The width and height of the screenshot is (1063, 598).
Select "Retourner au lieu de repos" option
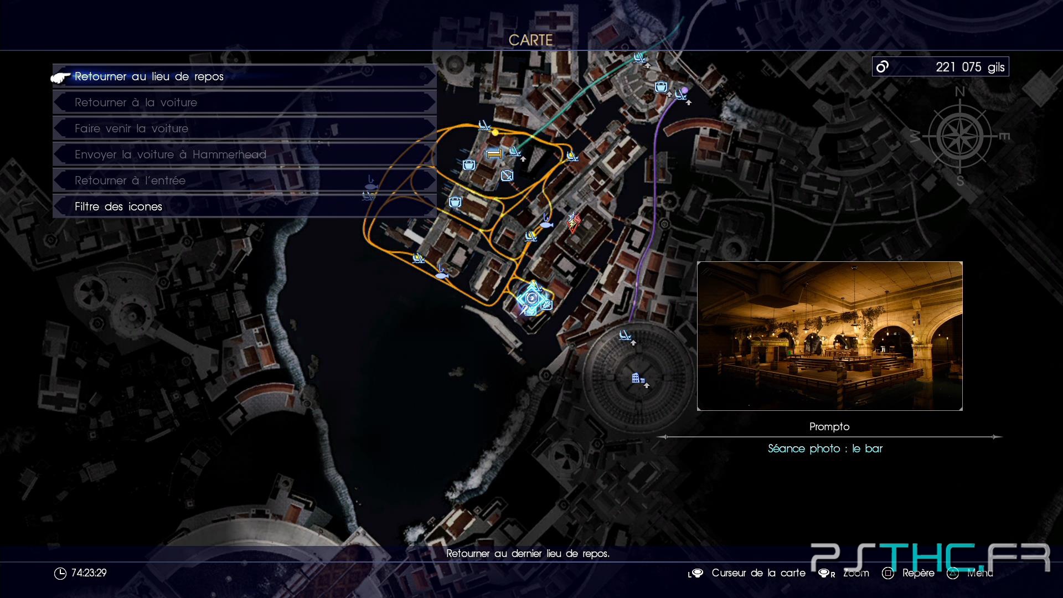[244, 76]
